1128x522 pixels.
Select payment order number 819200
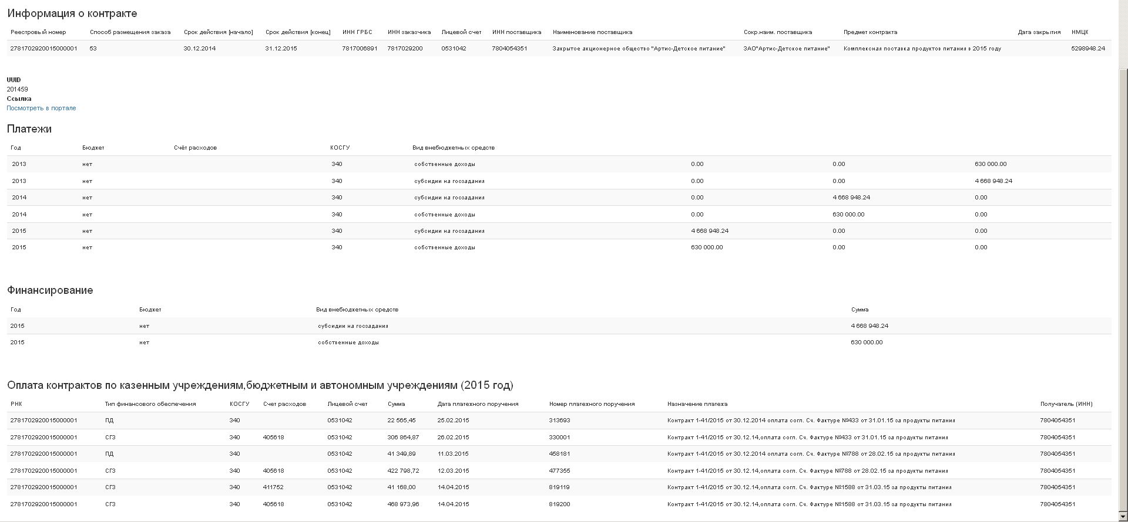coord(559,504)
